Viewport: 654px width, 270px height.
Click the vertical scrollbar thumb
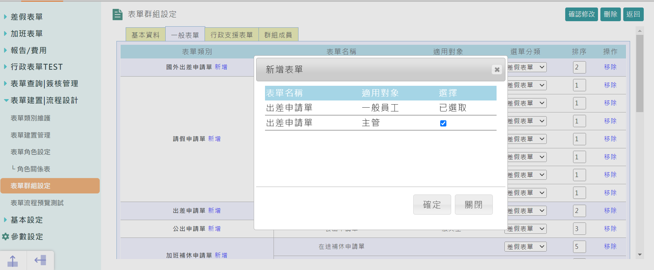[x=640, y=73]
